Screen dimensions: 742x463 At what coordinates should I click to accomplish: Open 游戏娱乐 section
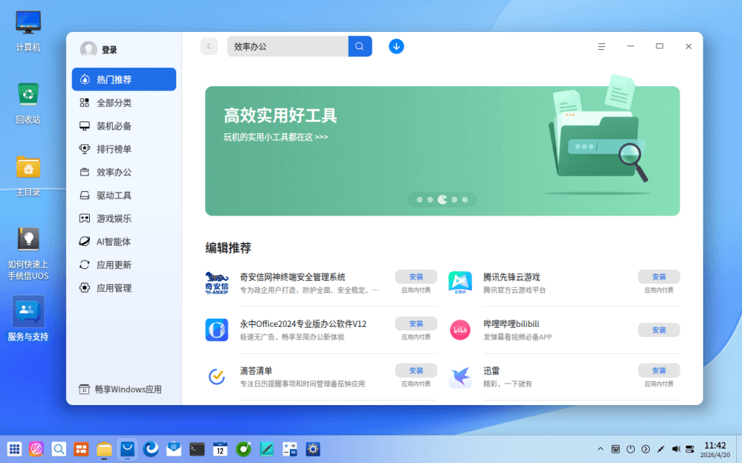(x=124, y=218)
